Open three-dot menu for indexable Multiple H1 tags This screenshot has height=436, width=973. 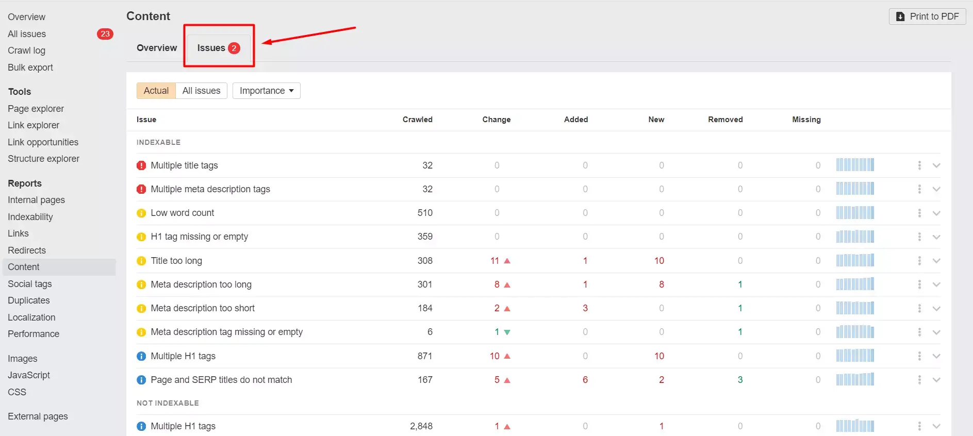click(919, 356)
